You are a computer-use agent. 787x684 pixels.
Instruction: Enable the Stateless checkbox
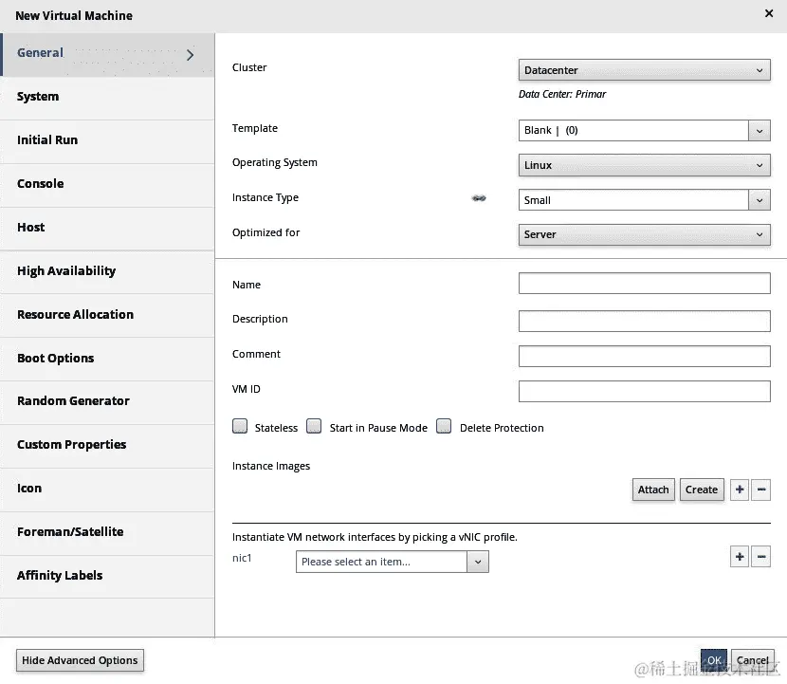click(x=240, y=426)
